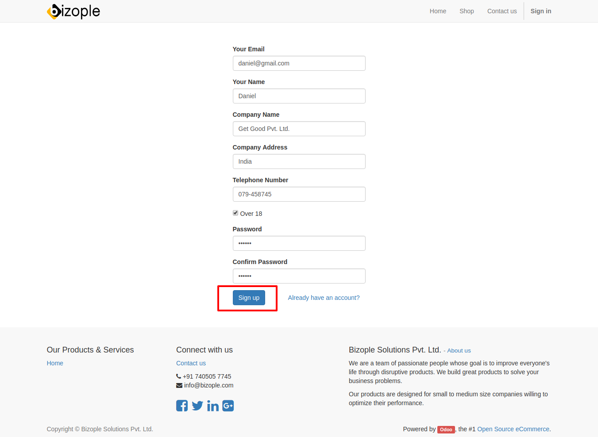Focus the Confirm Password field
The width and height of the screenshot is (598, 437).
(299, 276)
